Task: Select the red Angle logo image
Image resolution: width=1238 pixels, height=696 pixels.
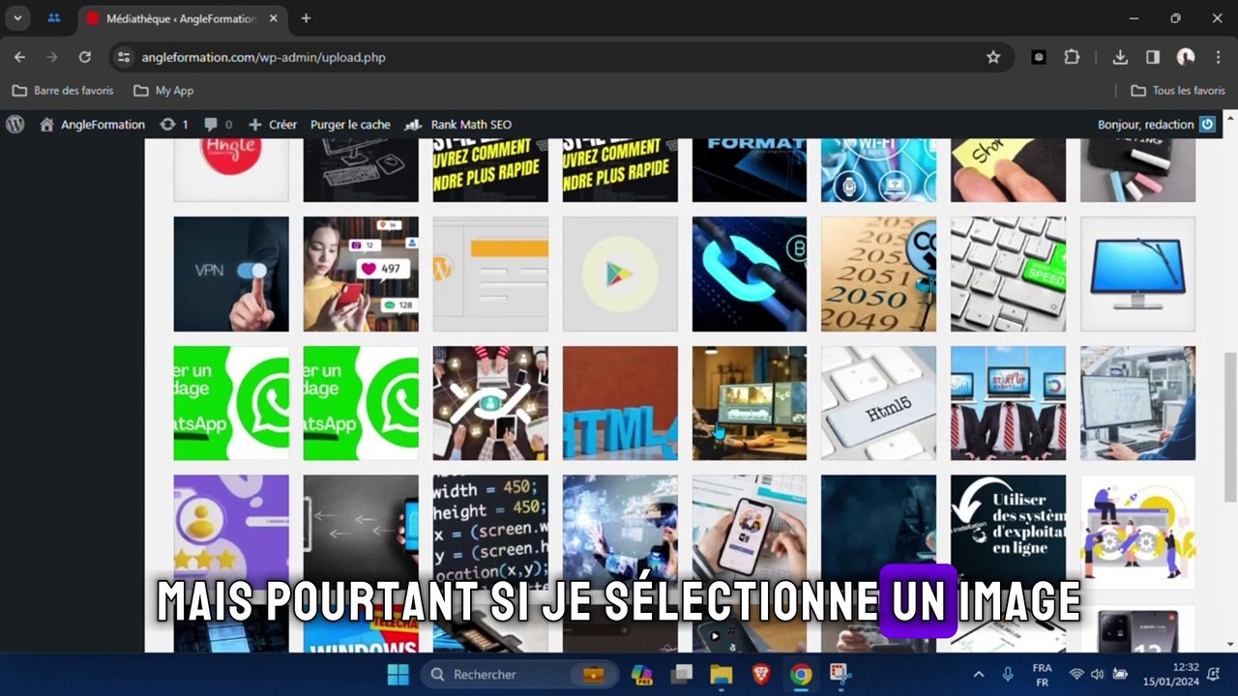Action: coord(231,169)
